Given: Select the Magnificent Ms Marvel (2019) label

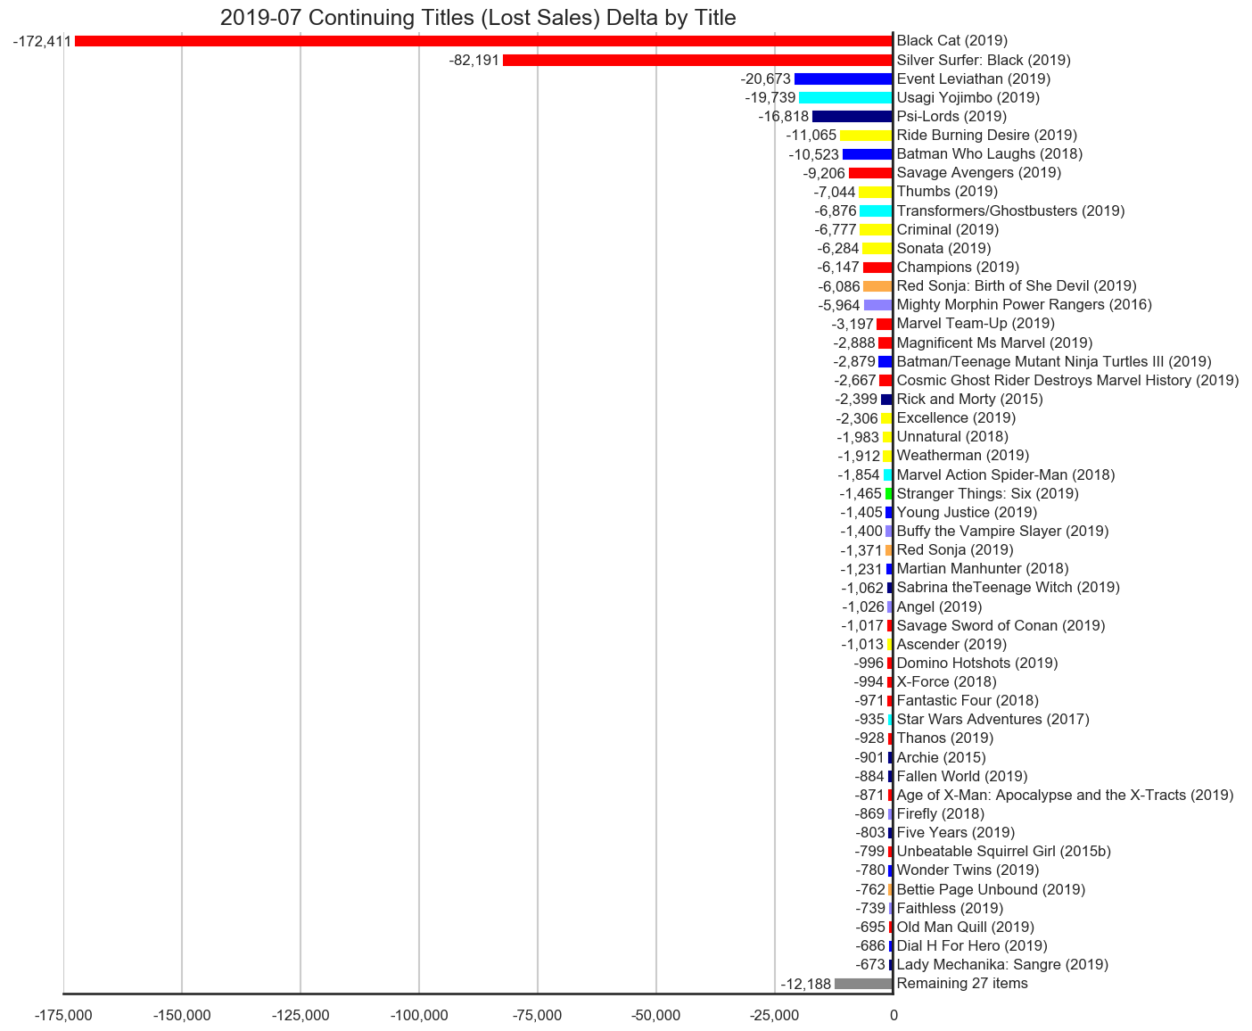Looking at the screenshot, I should coord(994,343).
